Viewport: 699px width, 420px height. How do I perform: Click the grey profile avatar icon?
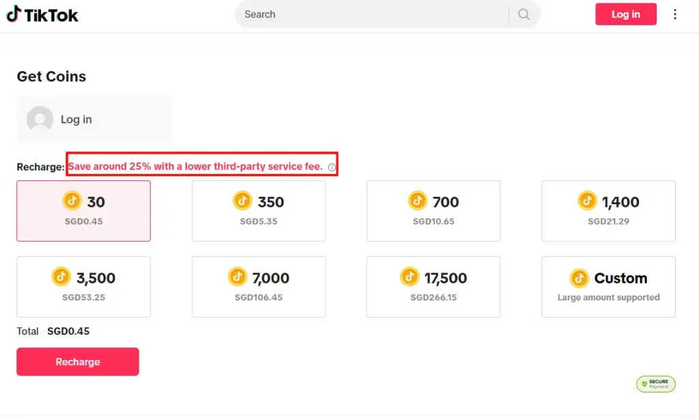[x=40, y=120]
